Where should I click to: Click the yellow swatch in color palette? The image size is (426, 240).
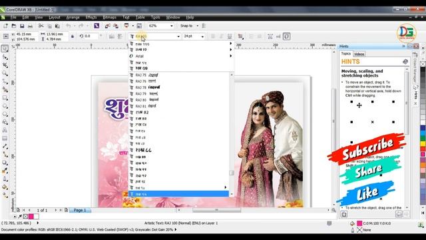pyautogui.click(x=423, y=144)
